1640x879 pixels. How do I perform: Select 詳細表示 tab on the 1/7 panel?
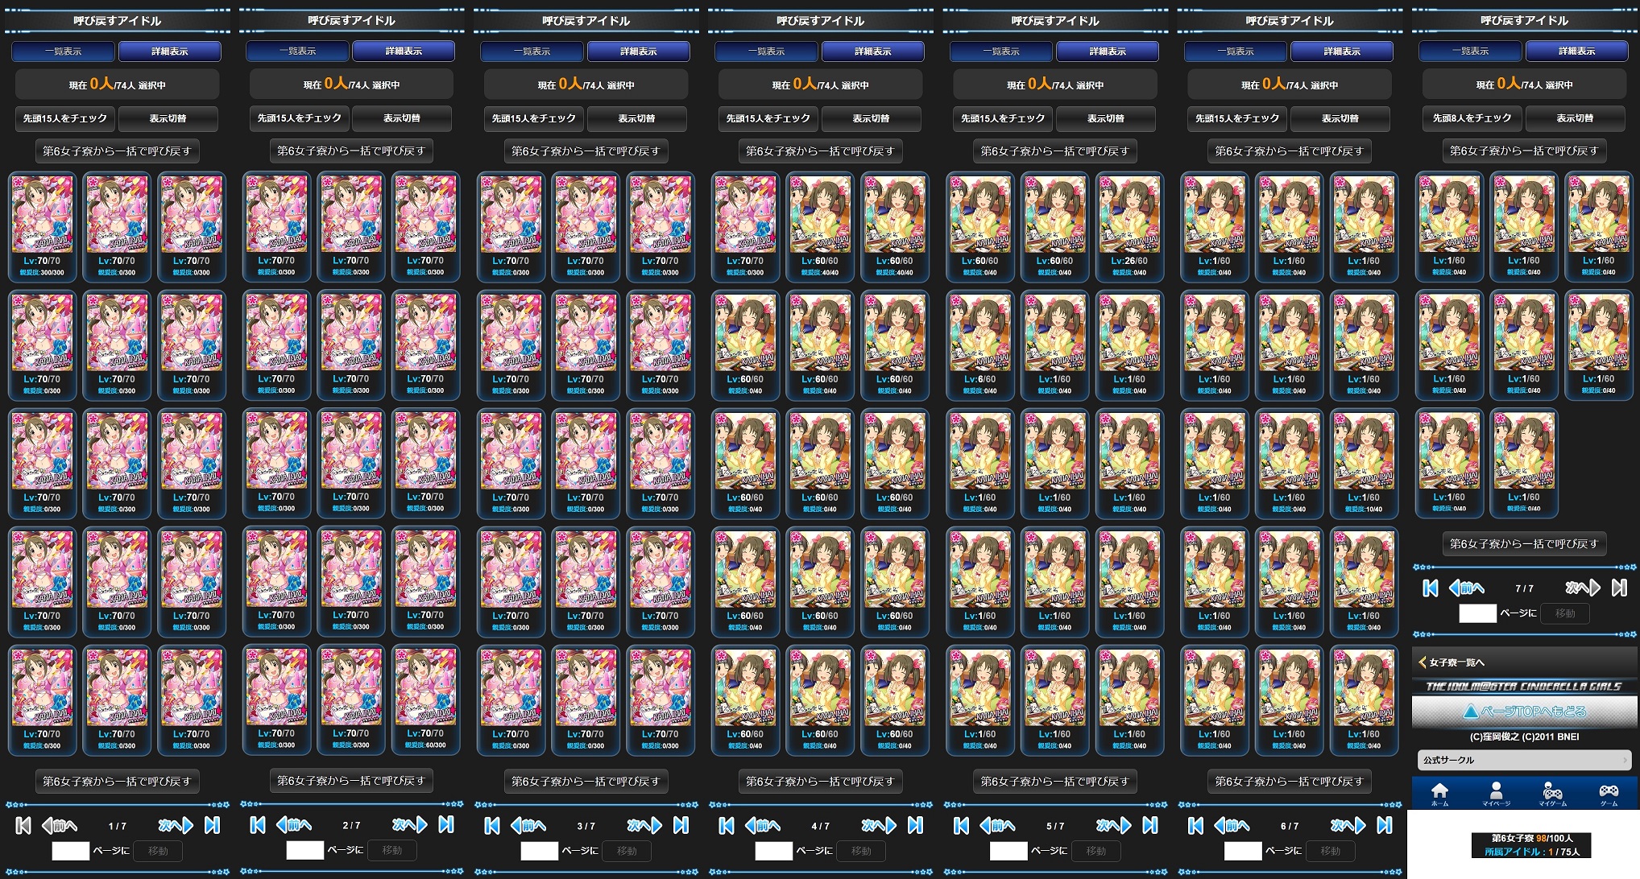170,52
